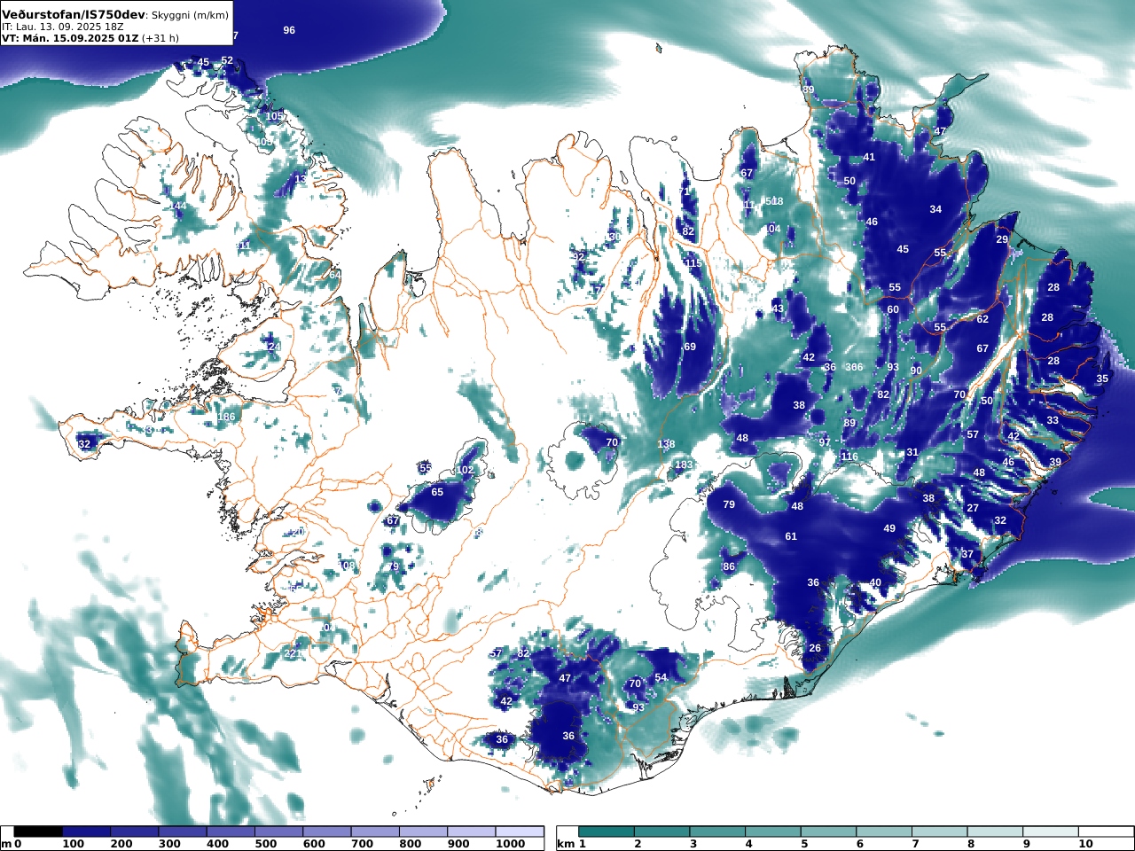This screenshot has height=851, width=1135.
Task: Pick the km swatch between 5 and 6
Action: pos(828,831)
